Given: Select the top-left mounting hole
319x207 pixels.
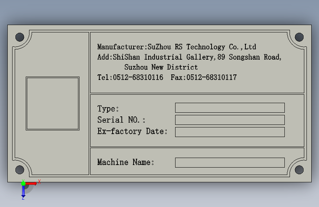Looking at the screenshot, I should [20, 37].
